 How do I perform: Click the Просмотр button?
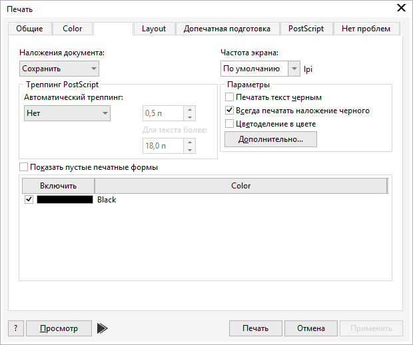(59, 328)
